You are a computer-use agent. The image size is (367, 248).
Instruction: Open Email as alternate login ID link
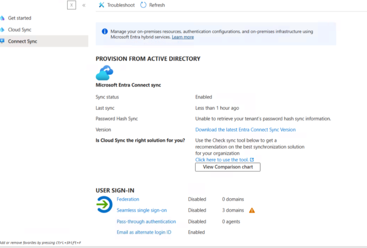[x=144, y=232]
